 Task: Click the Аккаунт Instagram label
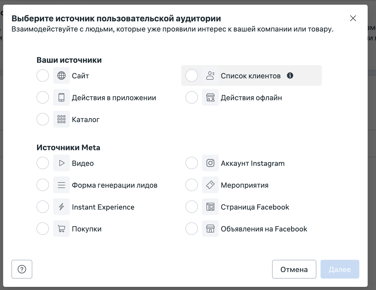tap(253, 163)
